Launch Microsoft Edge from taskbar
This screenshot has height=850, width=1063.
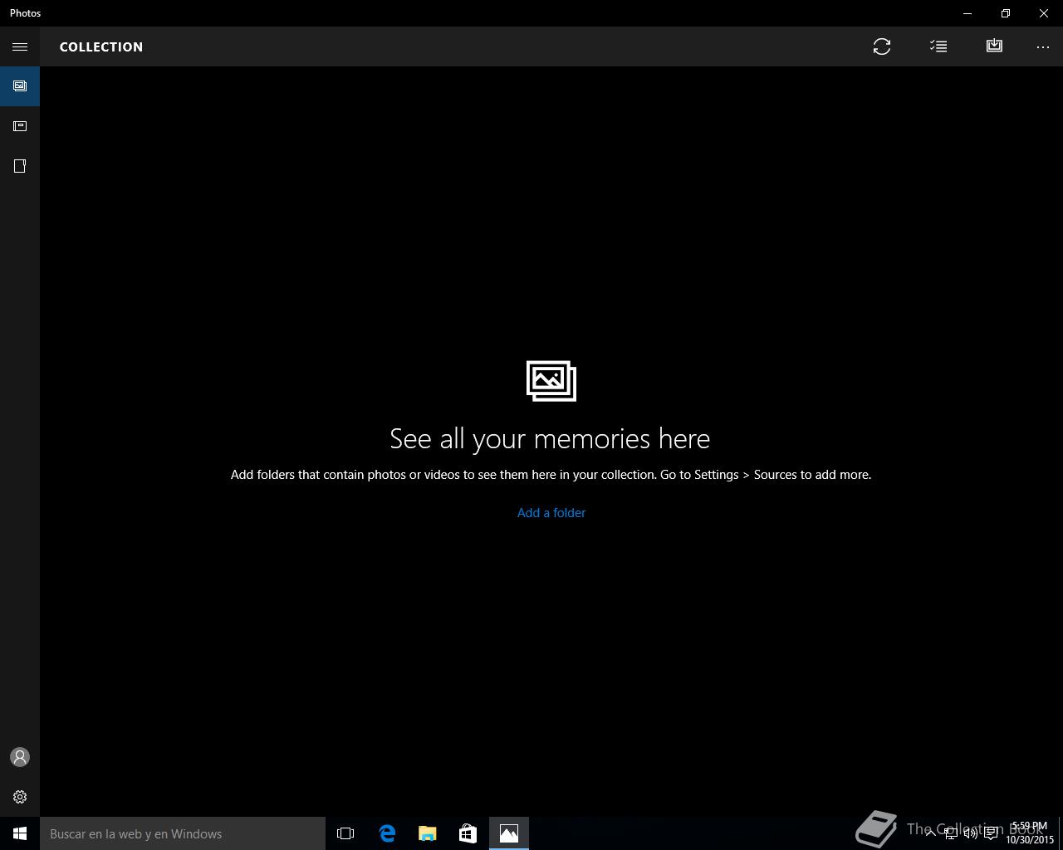[x=387, y=833]
